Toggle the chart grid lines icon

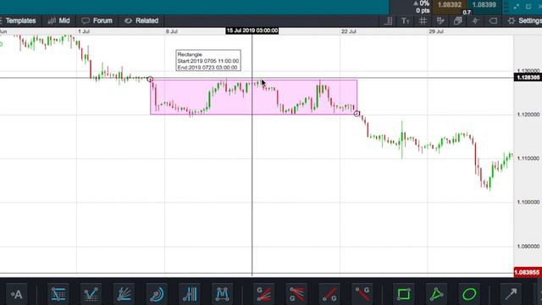[x=423, y=21]
